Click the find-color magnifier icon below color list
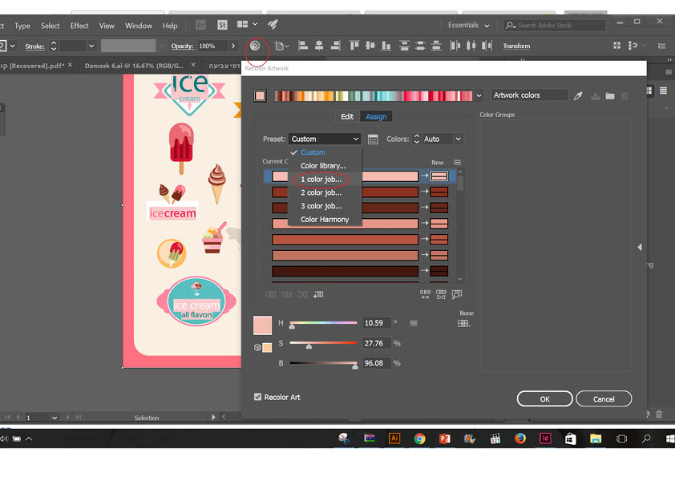This screenshot has height=477, width=675. (x=457, y=294)
